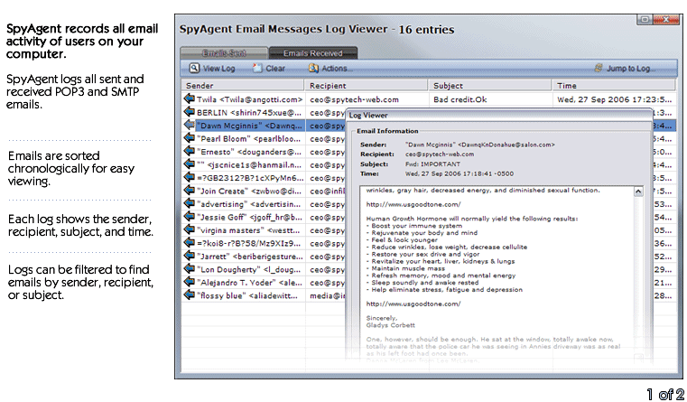Image resolution: width=687 pixels, height=402 pixels.
Task: Close the SpyAgent Email Log Viewer window
Action: (x=665, y=19)
